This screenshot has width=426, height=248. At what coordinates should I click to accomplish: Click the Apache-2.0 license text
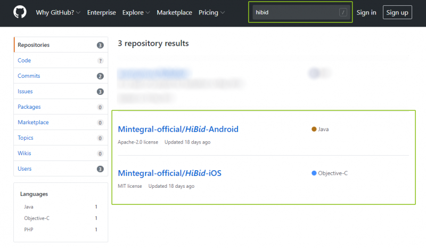click(x=138, y=142)
